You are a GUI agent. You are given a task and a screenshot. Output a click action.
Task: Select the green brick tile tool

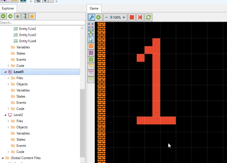91,59
